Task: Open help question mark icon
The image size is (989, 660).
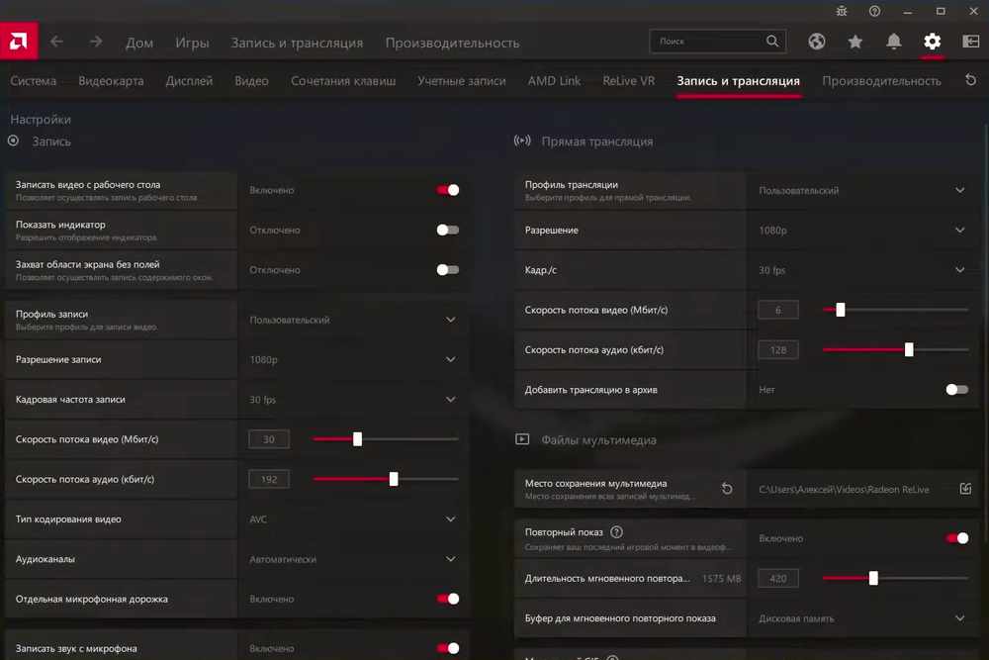Action: click(874, 11)
